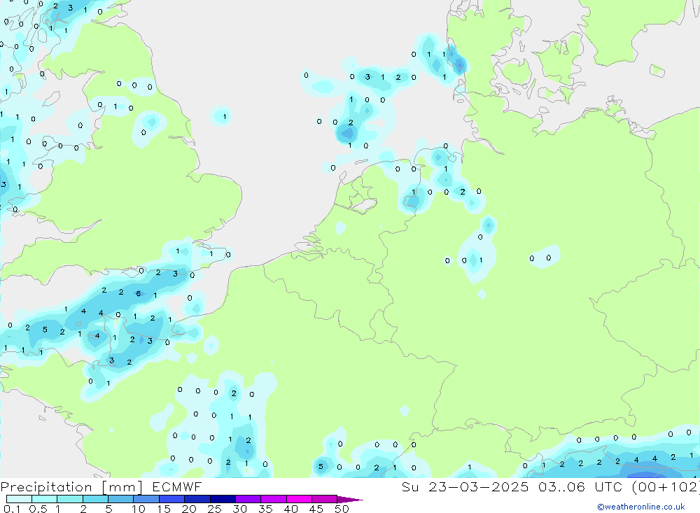Click the 'Su' weekday label
This screenshot has width=700, height=513.
pyautogui.click(x=410, y=486)
